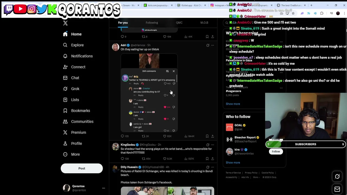Go to Connect in the sidebar
The height and width of the screenshot is (195, 347).
[74, 67]
